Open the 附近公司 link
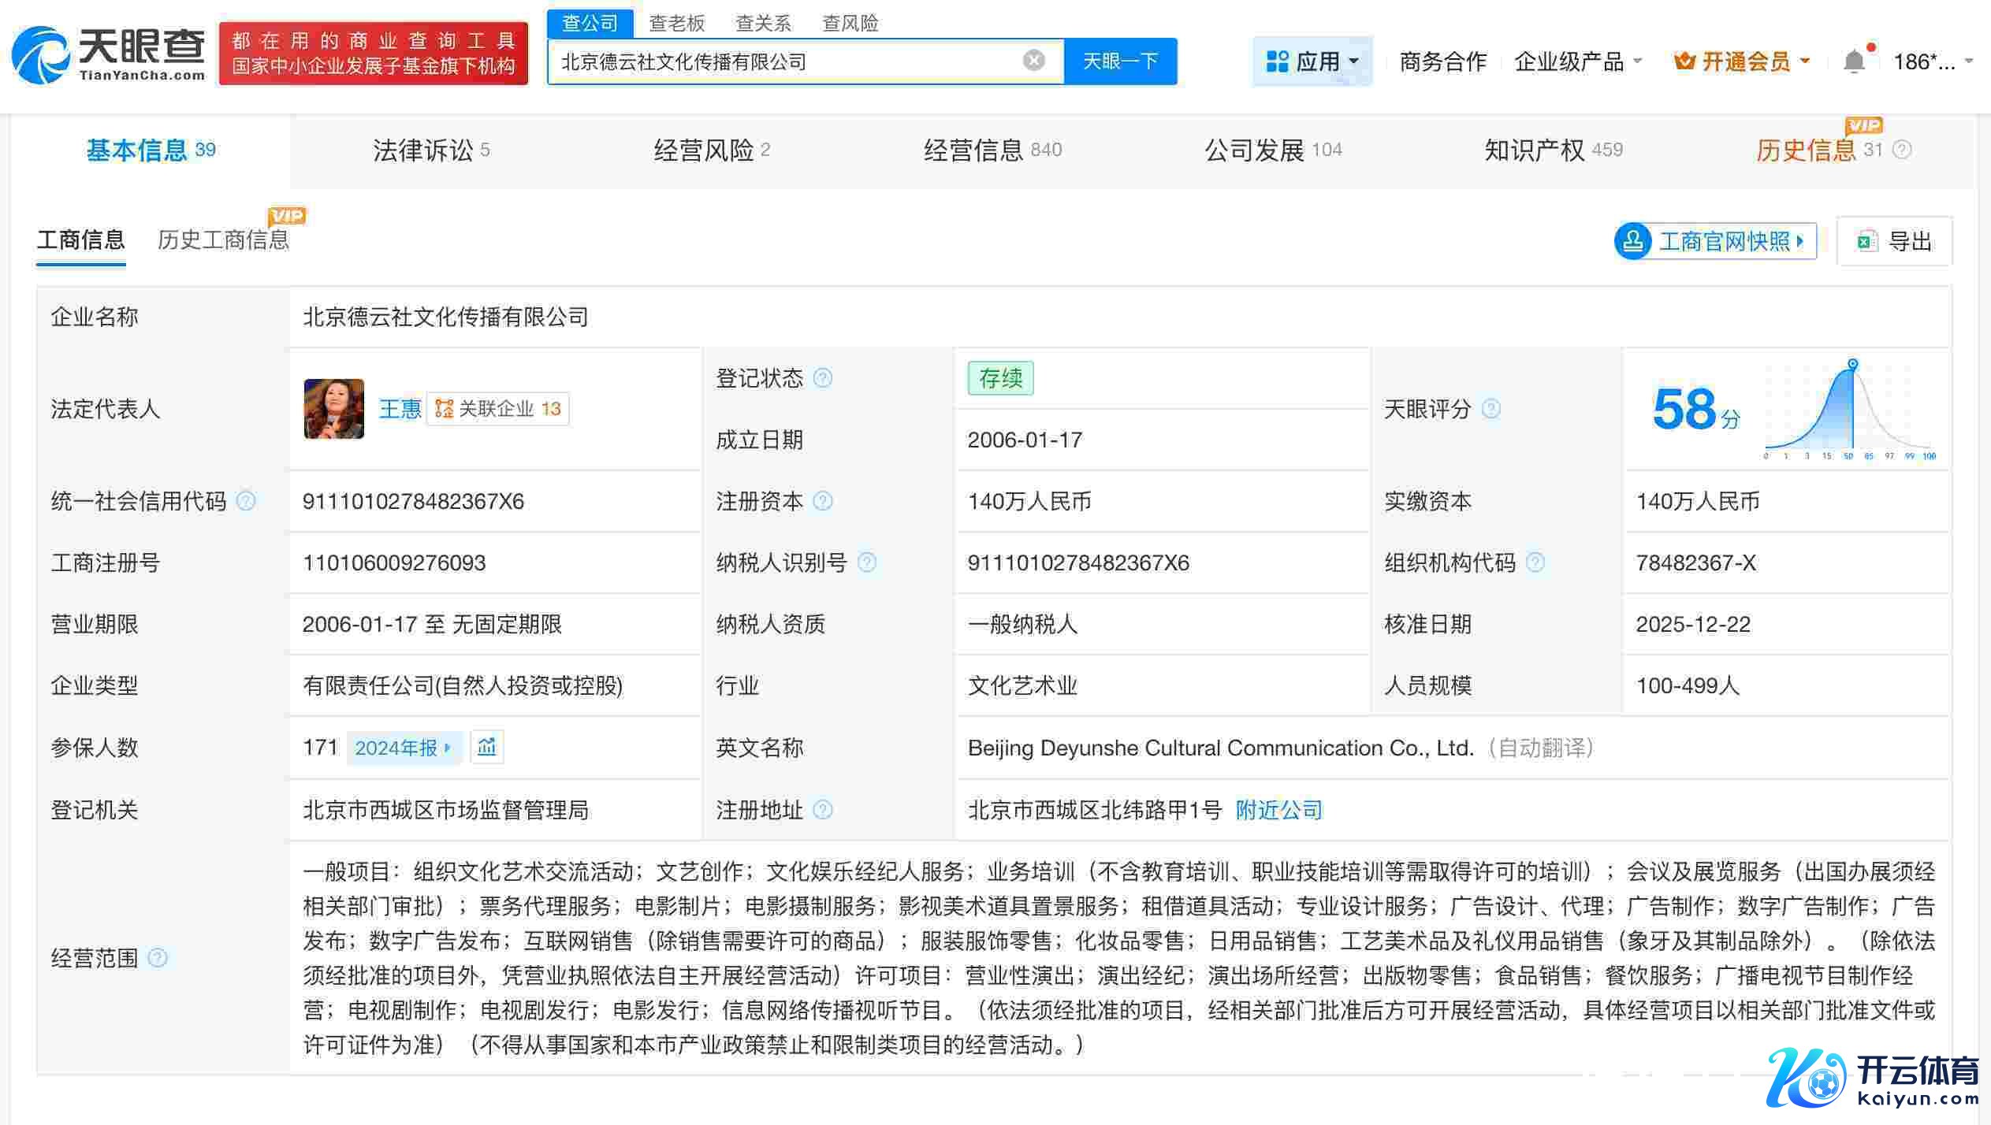Viewport: 1991px width, 1125px height. (1278, 810)
